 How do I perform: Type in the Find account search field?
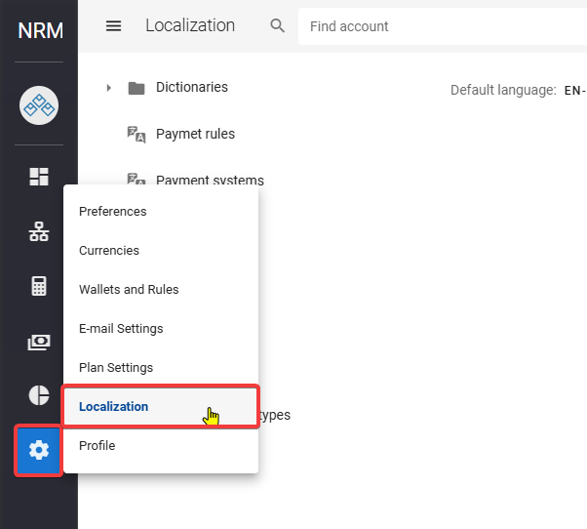click(x=439, y=26)
